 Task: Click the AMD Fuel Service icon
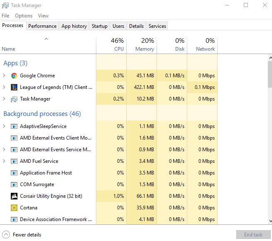[x=14, y=161]
